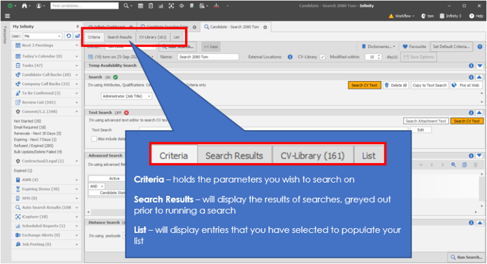
Task: Click the Favourite heart icon
Action: coord(404,46)
